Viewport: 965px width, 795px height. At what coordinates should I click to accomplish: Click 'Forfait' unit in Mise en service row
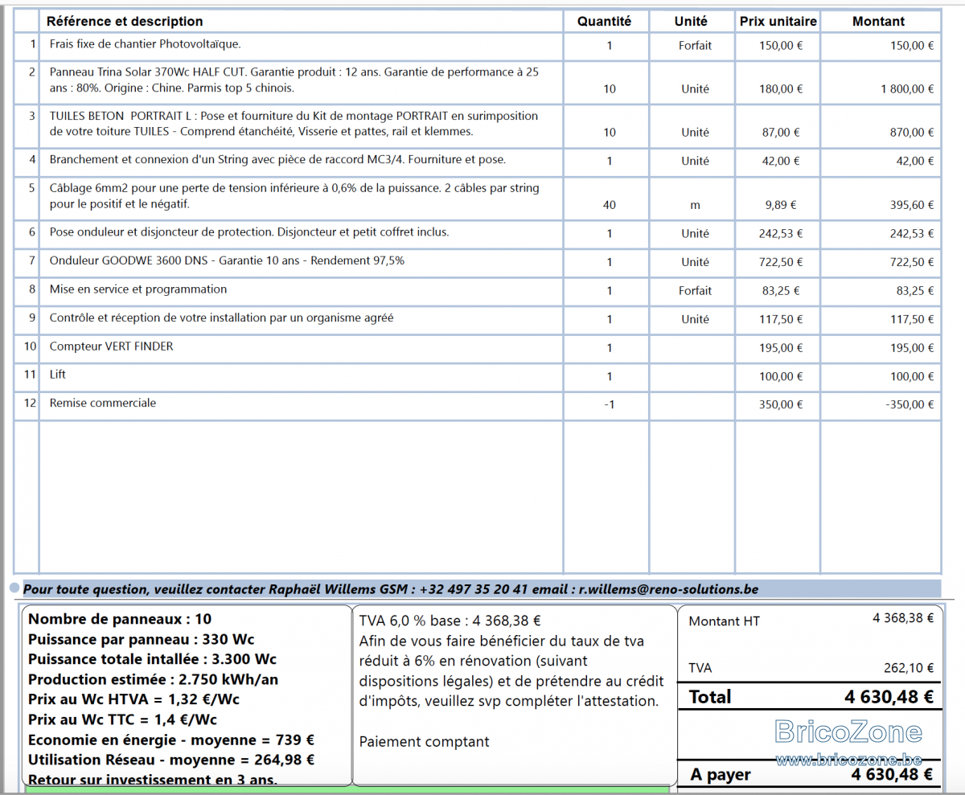click(695, 291)
